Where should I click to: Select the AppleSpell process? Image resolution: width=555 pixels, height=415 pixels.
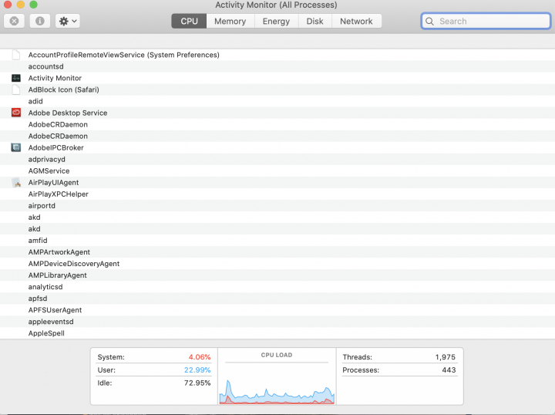(x=46, y=333)
